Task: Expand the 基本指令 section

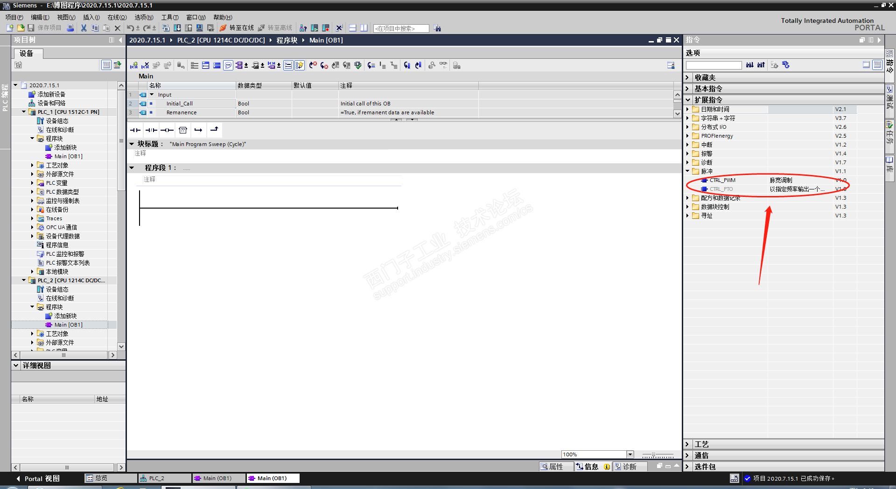Action: pyautogui.click(x=687, y=89)
